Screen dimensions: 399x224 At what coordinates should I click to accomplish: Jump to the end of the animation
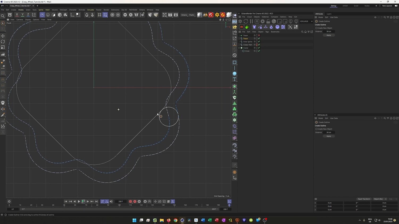tap(97, 201)
